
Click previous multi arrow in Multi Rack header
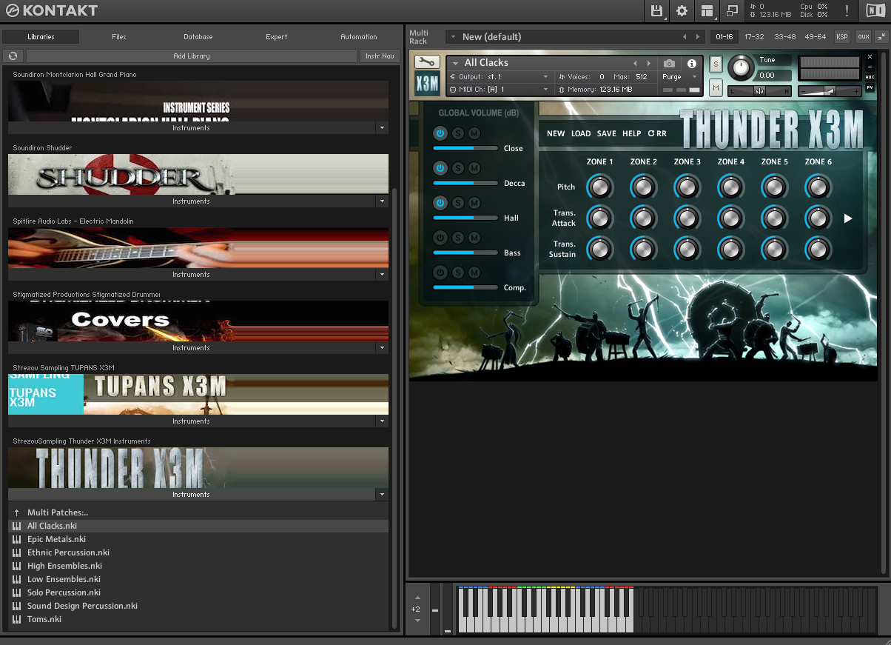coord(685,37)
